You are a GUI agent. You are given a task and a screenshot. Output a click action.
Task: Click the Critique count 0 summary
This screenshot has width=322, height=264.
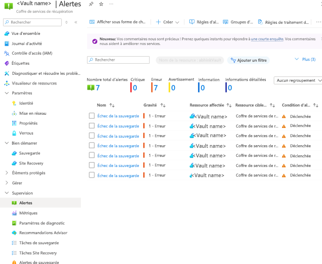pyautogui.click(x=135, y=88)
